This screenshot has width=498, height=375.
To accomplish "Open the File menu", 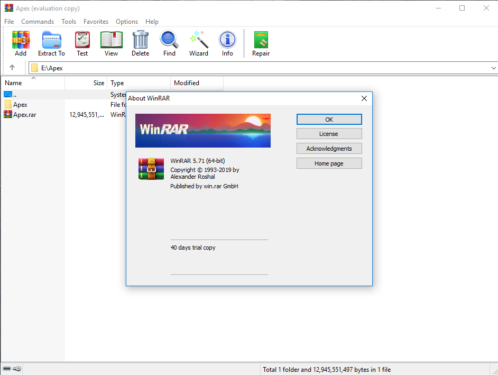I will tap(9, 22).
